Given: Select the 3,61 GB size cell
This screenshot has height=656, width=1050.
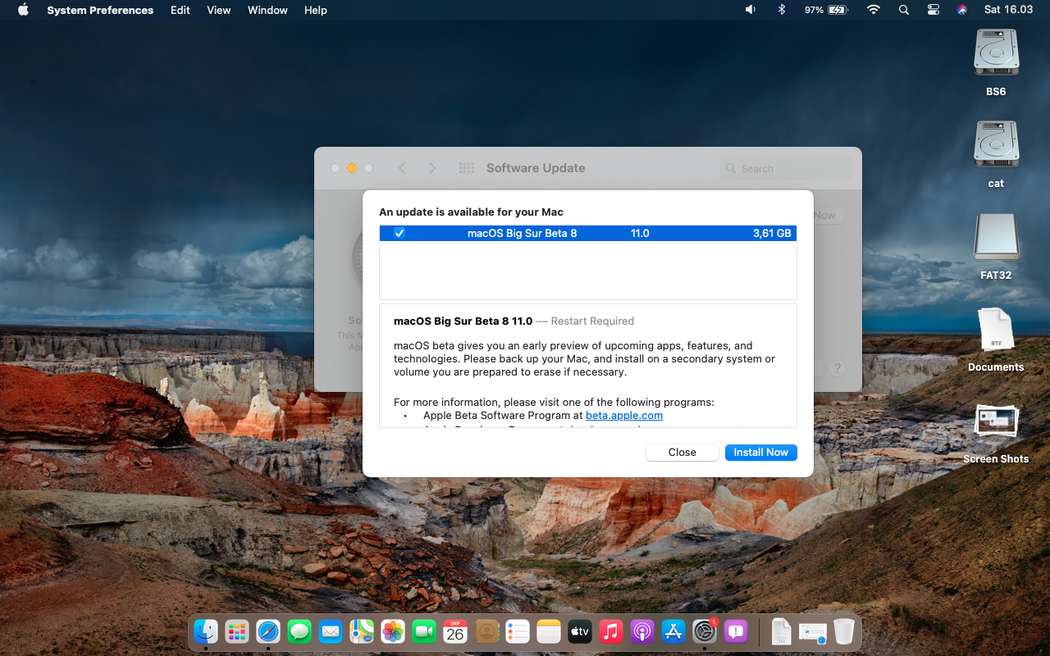Looking at the screenshot, I should pos(772,234).
